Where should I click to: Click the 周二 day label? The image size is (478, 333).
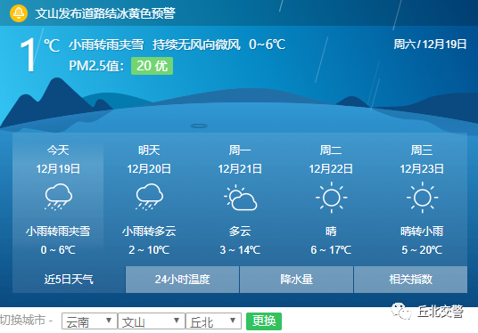click(331, 150)
